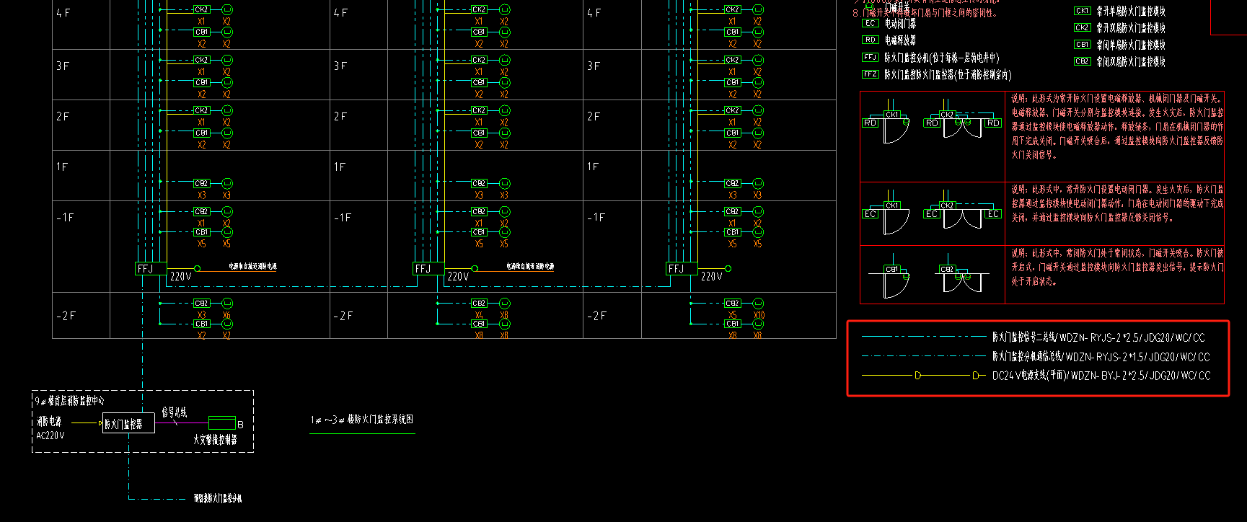Click text 防火门监控分机(位于每栋一层弱电井中)
Image resolution: width=1247 pixels, height=522 pixels.
coord(942,57)
